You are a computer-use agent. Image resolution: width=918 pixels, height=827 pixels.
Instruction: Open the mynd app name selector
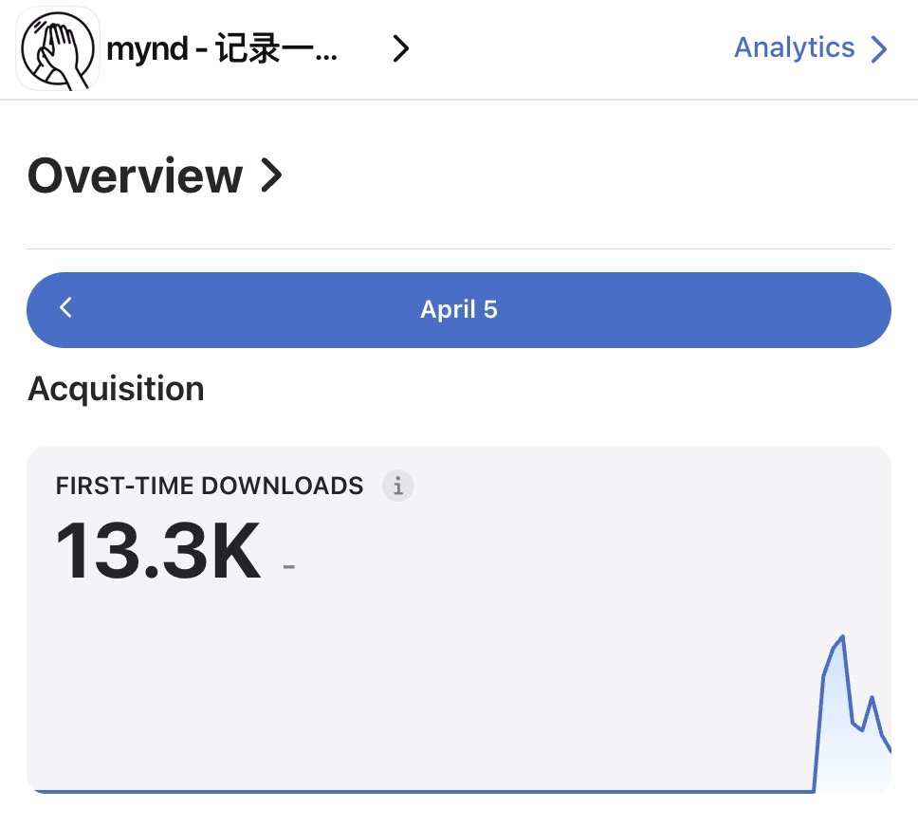222,48
